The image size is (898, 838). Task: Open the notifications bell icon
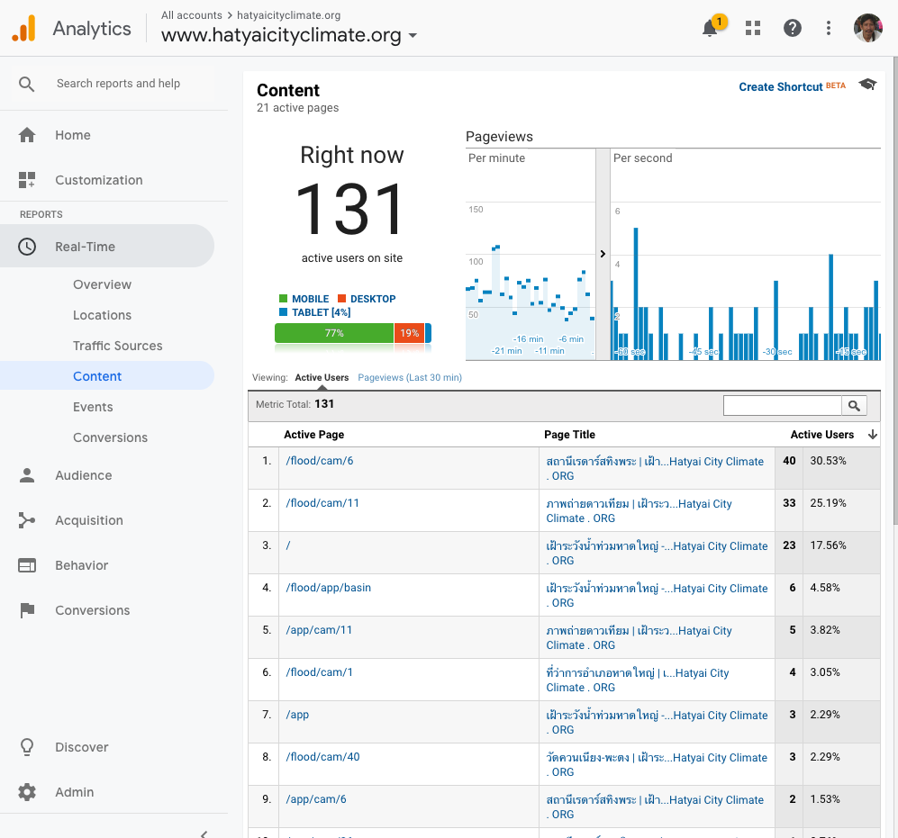[x=710, y=28]
